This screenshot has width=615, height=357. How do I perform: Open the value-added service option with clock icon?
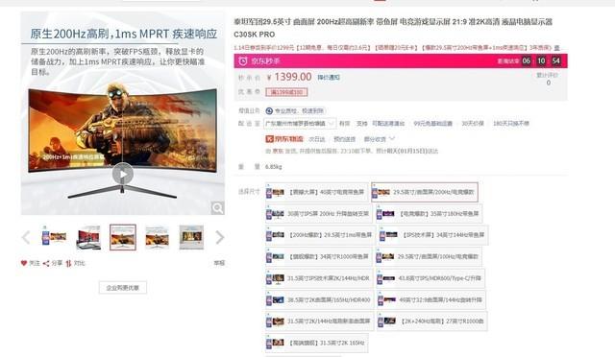click(x=296, y=111)
